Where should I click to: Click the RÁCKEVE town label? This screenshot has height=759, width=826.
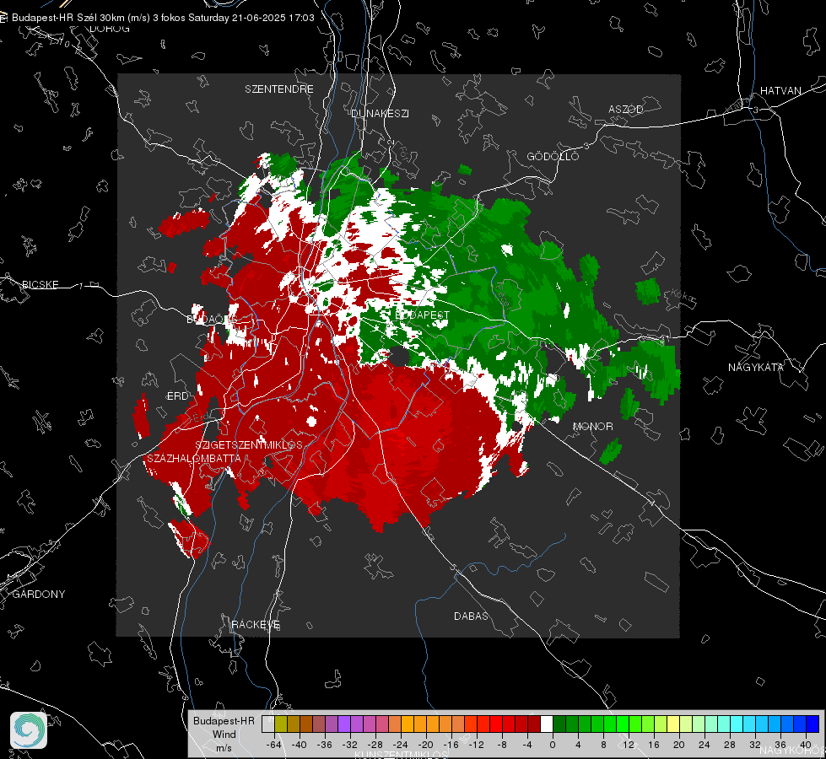[x=256, y=624]
